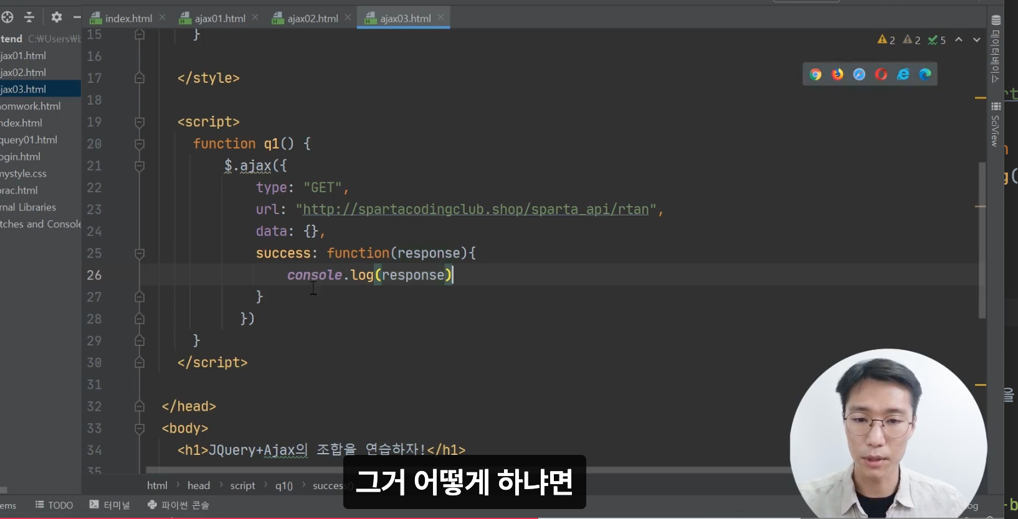Viewport: 1018px width, 519px height.
Task: Open in Internet Explorer icon
Action: (x=903, y=75)
